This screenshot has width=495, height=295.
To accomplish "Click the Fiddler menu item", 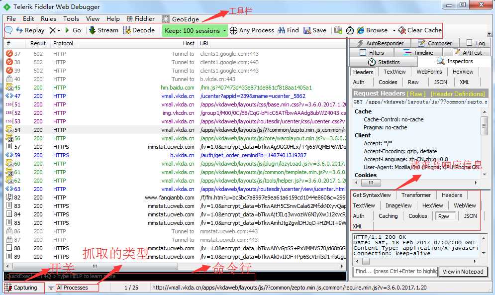I will [141, 19].
